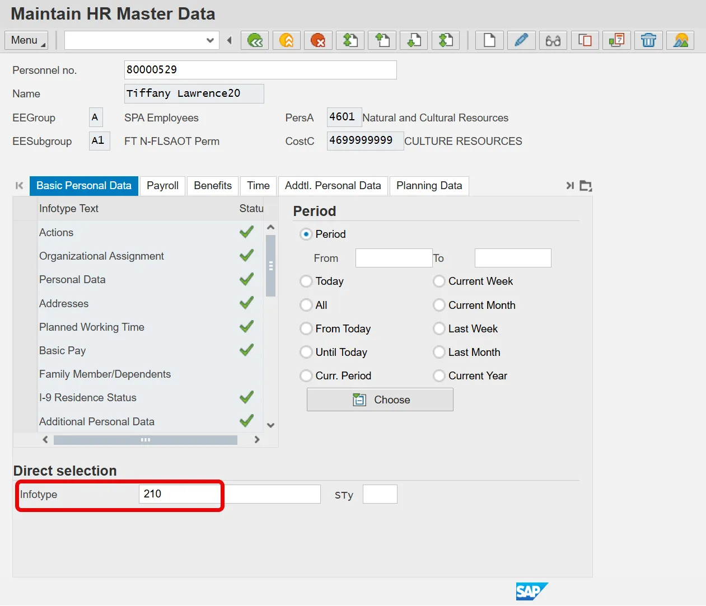The image size is (706, 606).
Task: Click the Change pencil icon
Action: point(521,40)
